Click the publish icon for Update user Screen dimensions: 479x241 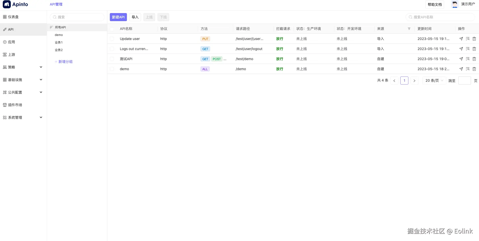click(461, 39)
